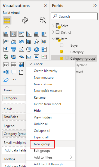Insert a Slicer visual
This screenshot has width=99, height=167.
click(6, 65)
